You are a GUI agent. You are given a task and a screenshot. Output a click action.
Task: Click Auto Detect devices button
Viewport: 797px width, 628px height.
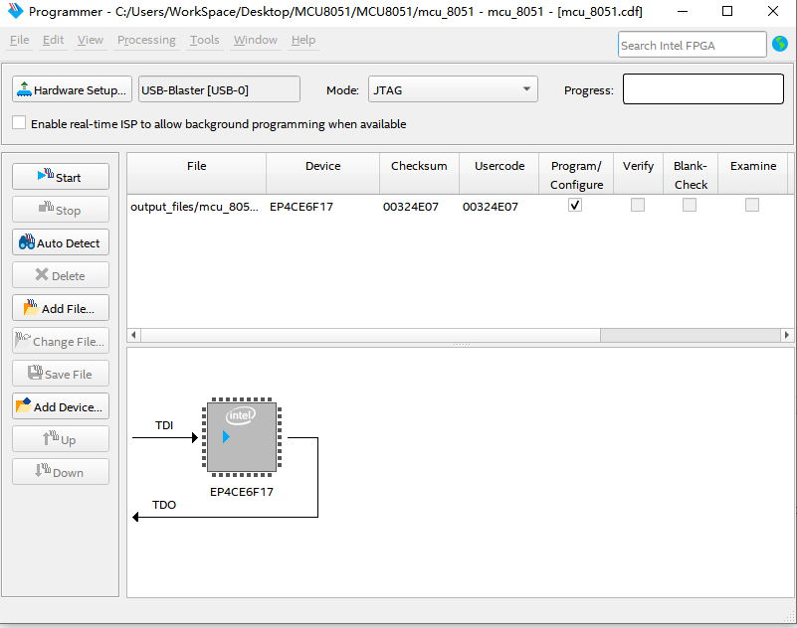pyautogui.click(x=61, y=242)
